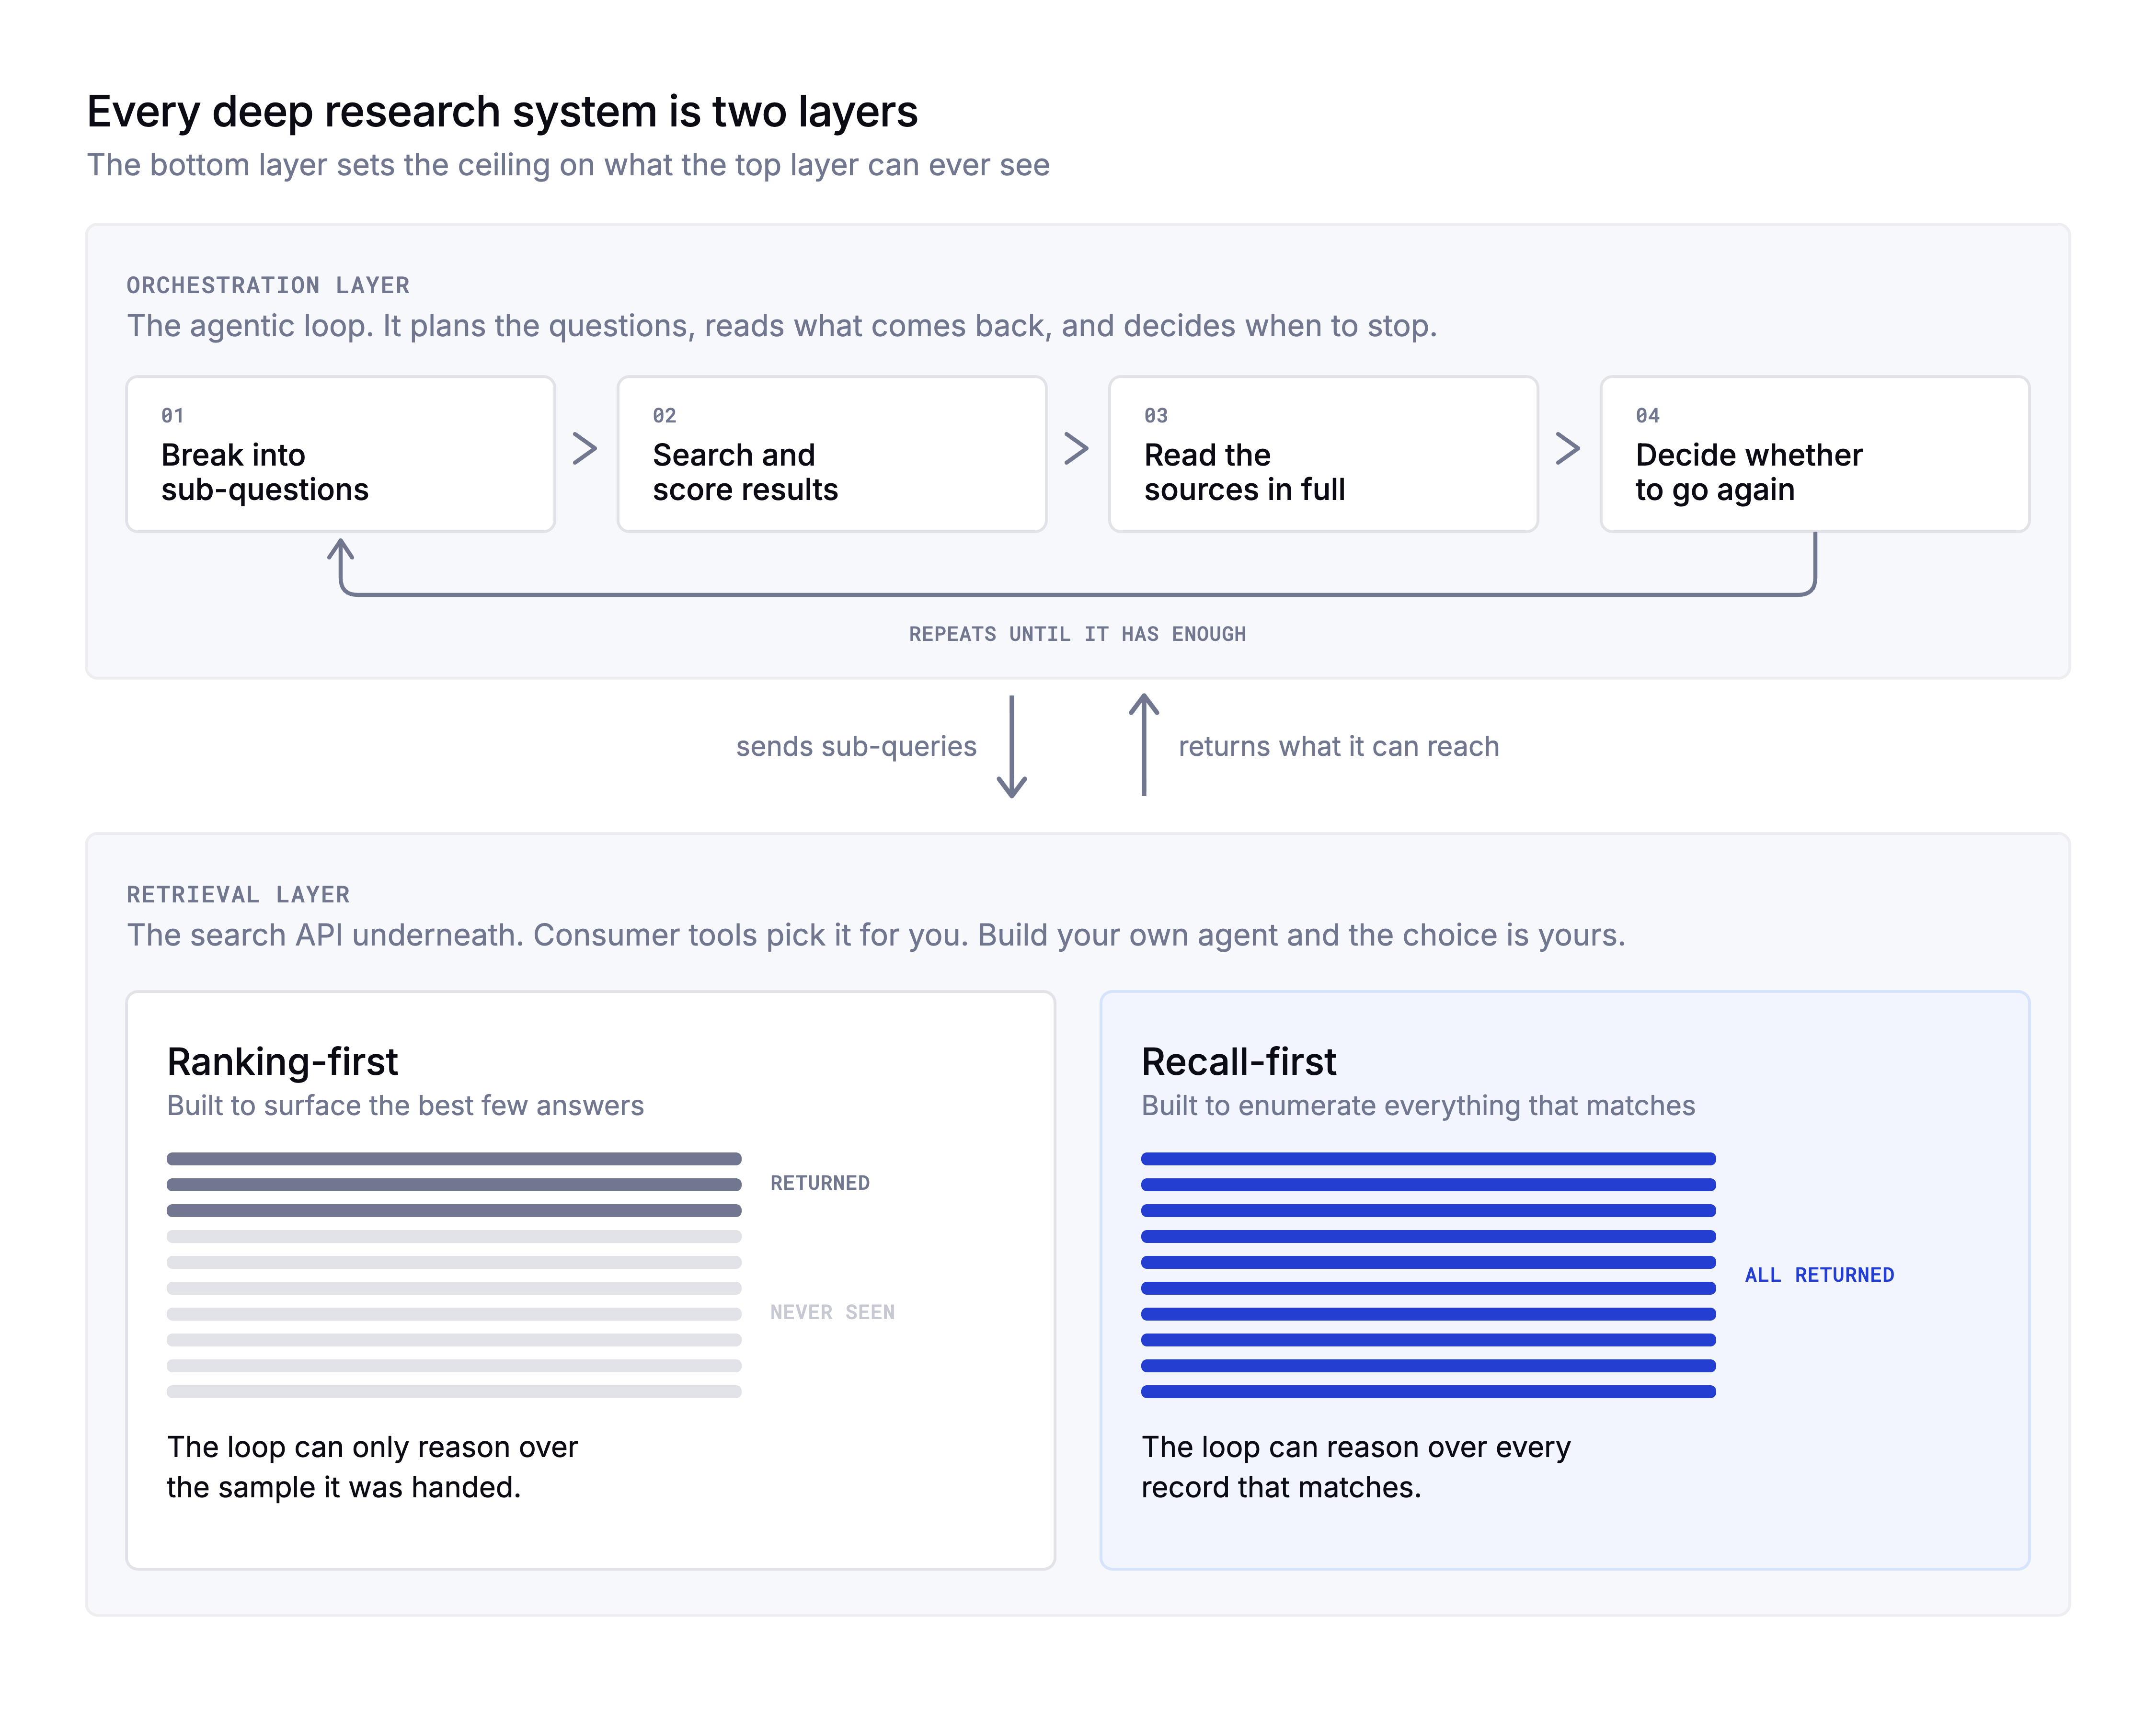Click the 'Recall-first' heading
Screen dimensions: 2156x1710
1238,1062
